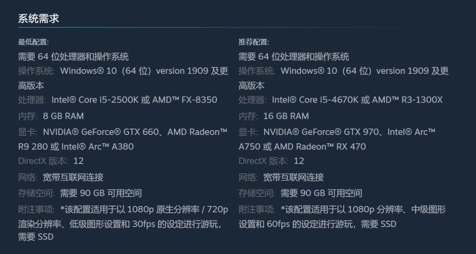Click the 推荐配置 column label
Viewport: 476px width, 254px height.
(x=254, y=42)
